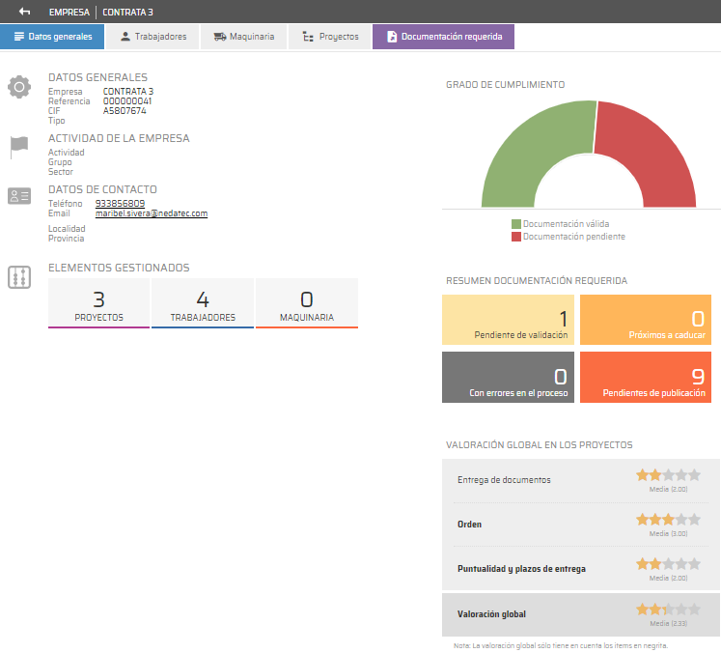Open the 4 Trabajadores tile
The width and height of the screenshot is (721, 653).
pyautogui.click(x=203, y=303)
